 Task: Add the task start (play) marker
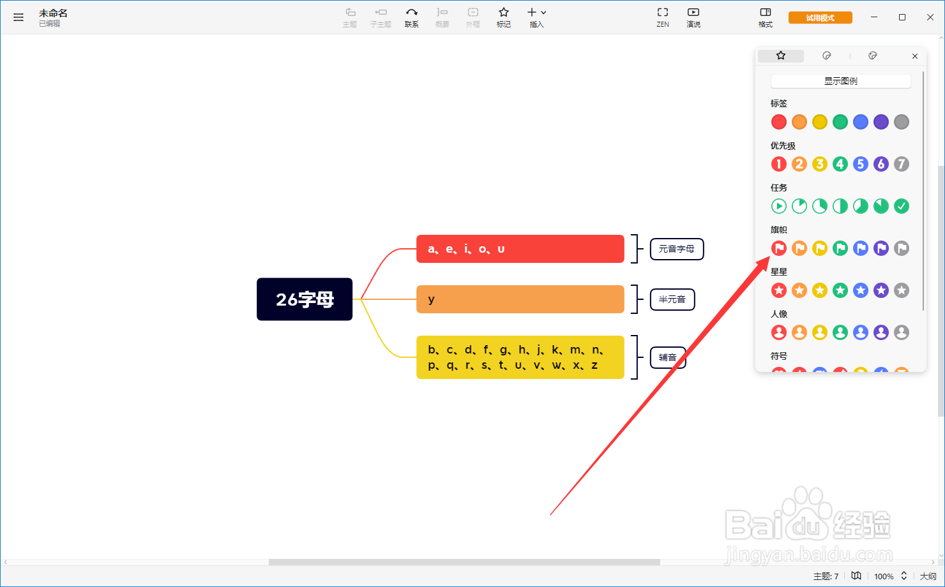click(x=779, y=206)
